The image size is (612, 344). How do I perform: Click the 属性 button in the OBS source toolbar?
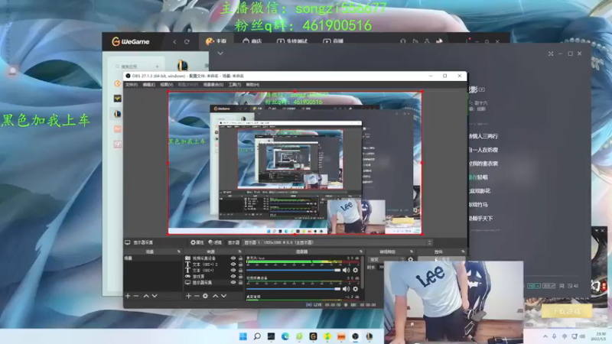197,242
